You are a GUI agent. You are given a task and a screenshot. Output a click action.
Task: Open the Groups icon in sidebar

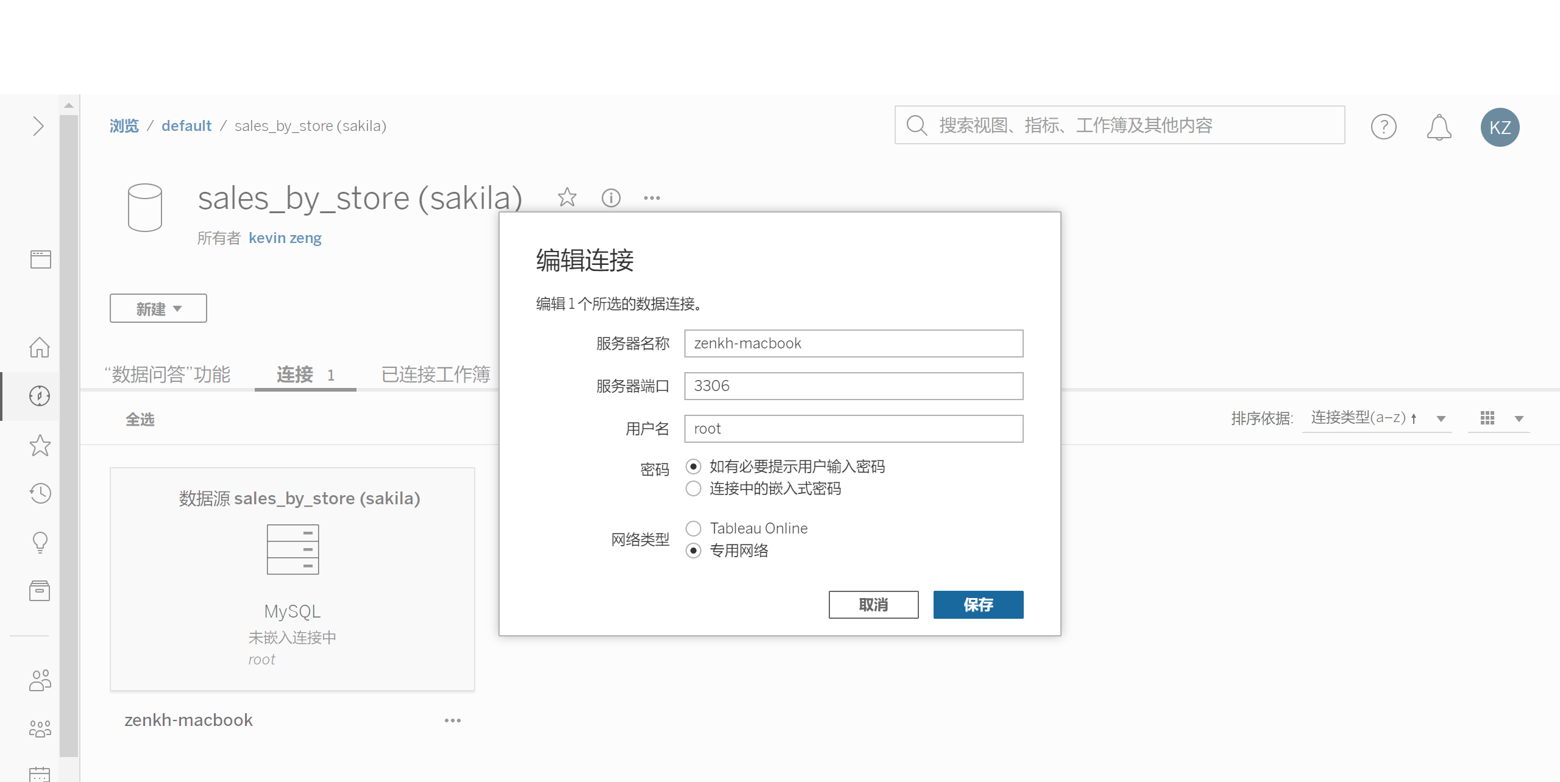tap(40, 728)
